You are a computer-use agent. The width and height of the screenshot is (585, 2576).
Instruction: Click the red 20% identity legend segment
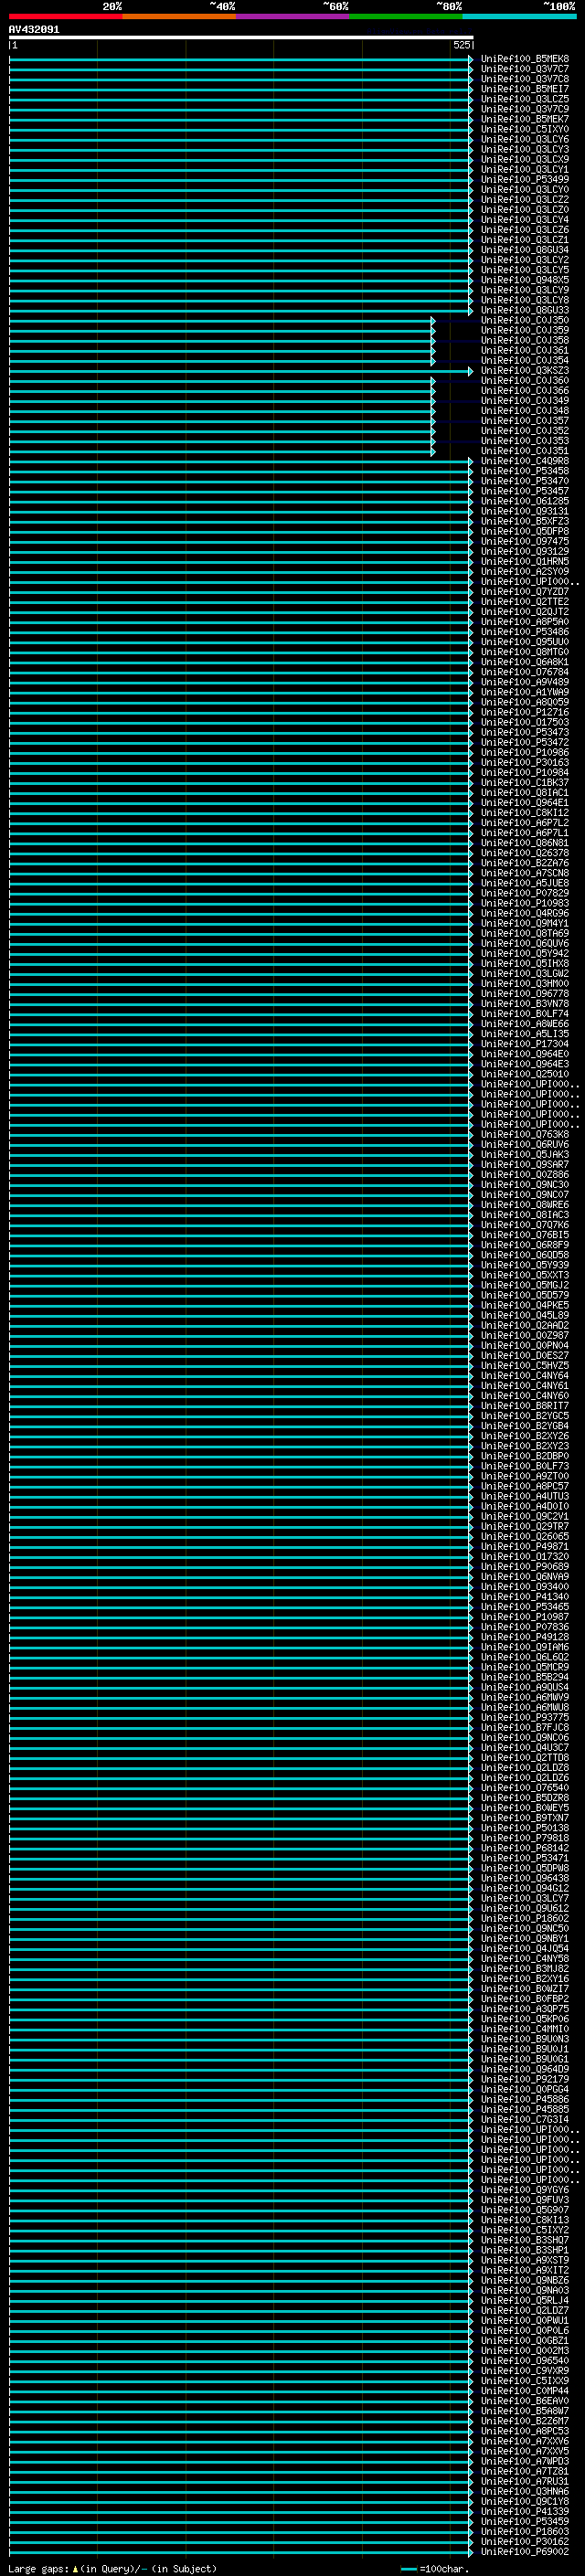point(65,16)
